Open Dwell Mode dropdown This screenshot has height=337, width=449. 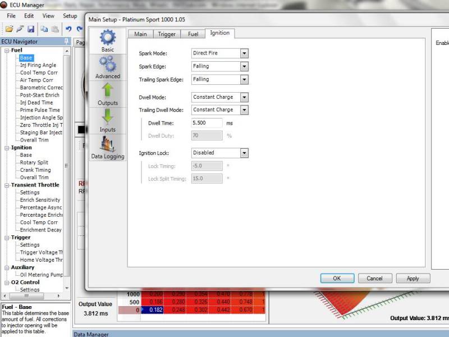tap(244, 97)
